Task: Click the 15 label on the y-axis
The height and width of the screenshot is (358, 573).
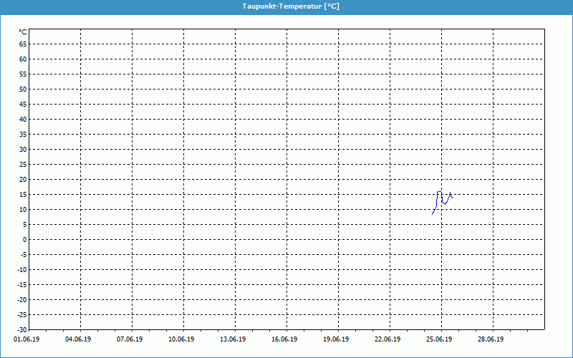Action: point(23,195)
